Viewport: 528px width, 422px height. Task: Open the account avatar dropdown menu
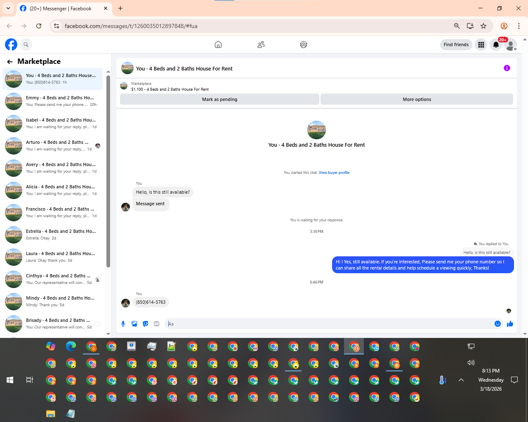click(x=511, y=45)
